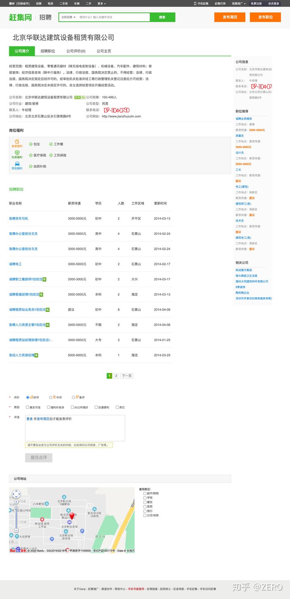Click the 提交点评 submit button

(x=39, y=458)
